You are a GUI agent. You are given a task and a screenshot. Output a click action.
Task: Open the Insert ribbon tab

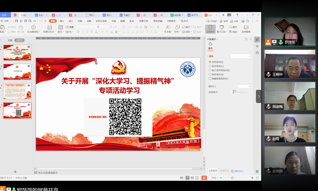(x=62, y=21)
